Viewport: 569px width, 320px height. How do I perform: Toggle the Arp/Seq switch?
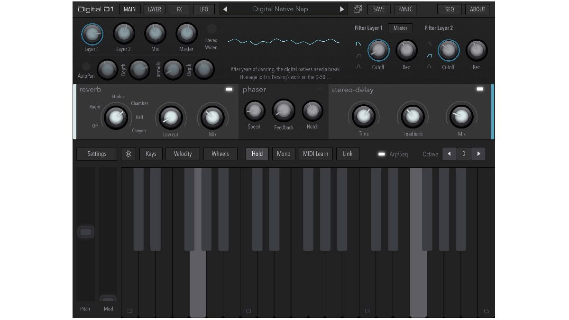coord(381,154)
